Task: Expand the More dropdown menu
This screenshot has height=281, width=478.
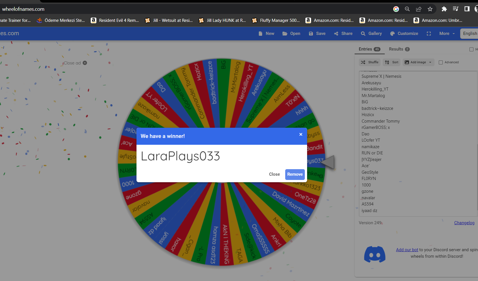Action: click(447, 33)
